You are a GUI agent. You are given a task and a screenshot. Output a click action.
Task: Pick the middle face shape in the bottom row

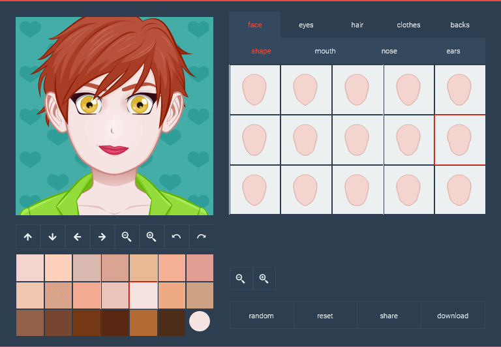point(357,190)
